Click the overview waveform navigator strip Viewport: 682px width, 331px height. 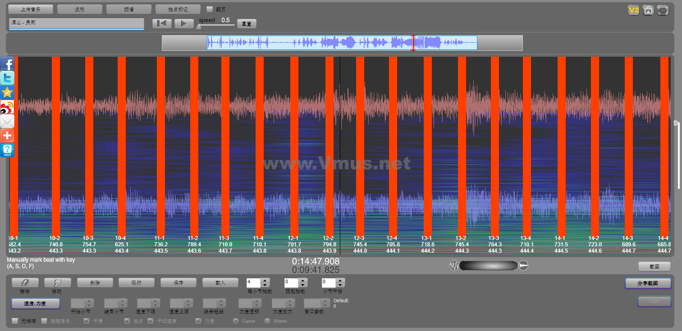342,43
